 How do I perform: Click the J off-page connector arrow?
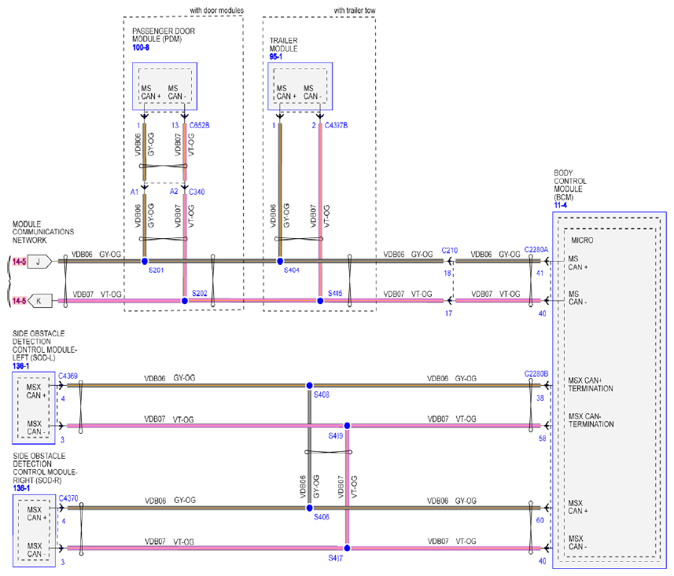[x=39, y=262]
